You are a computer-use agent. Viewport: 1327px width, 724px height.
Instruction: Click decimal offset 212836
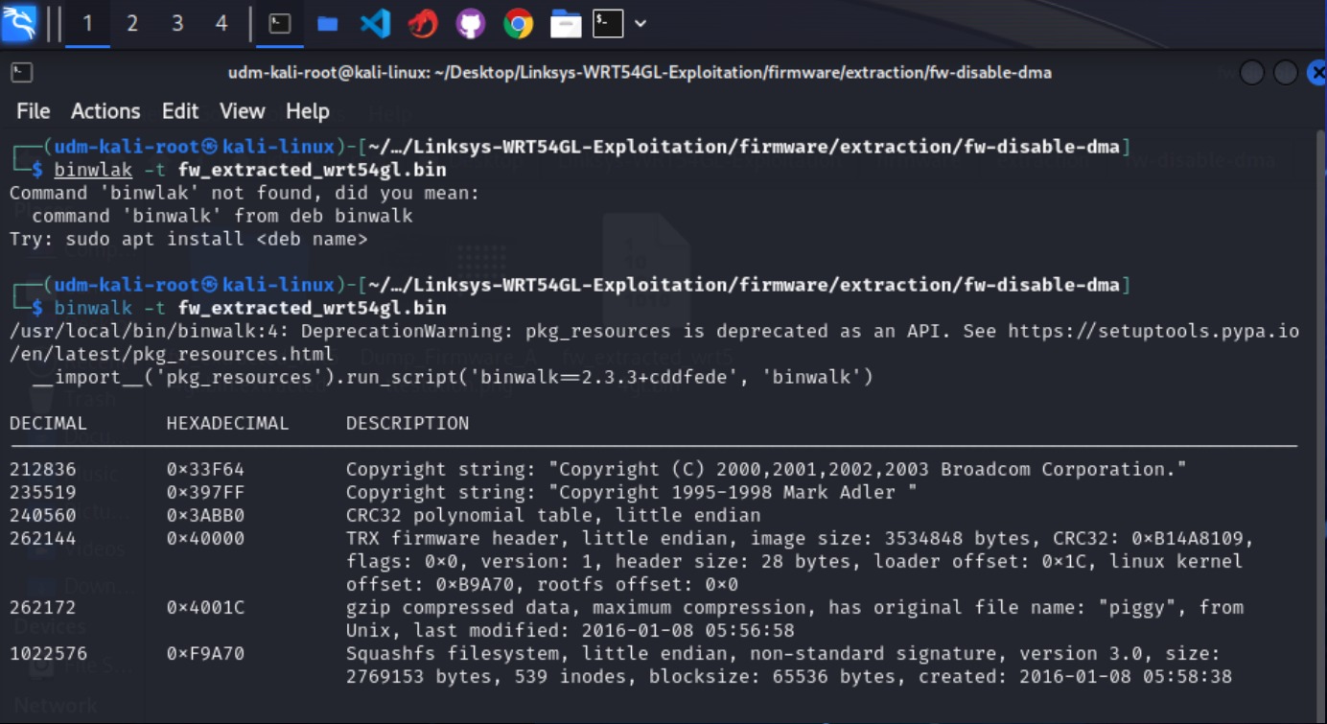(x=43, y=469)
